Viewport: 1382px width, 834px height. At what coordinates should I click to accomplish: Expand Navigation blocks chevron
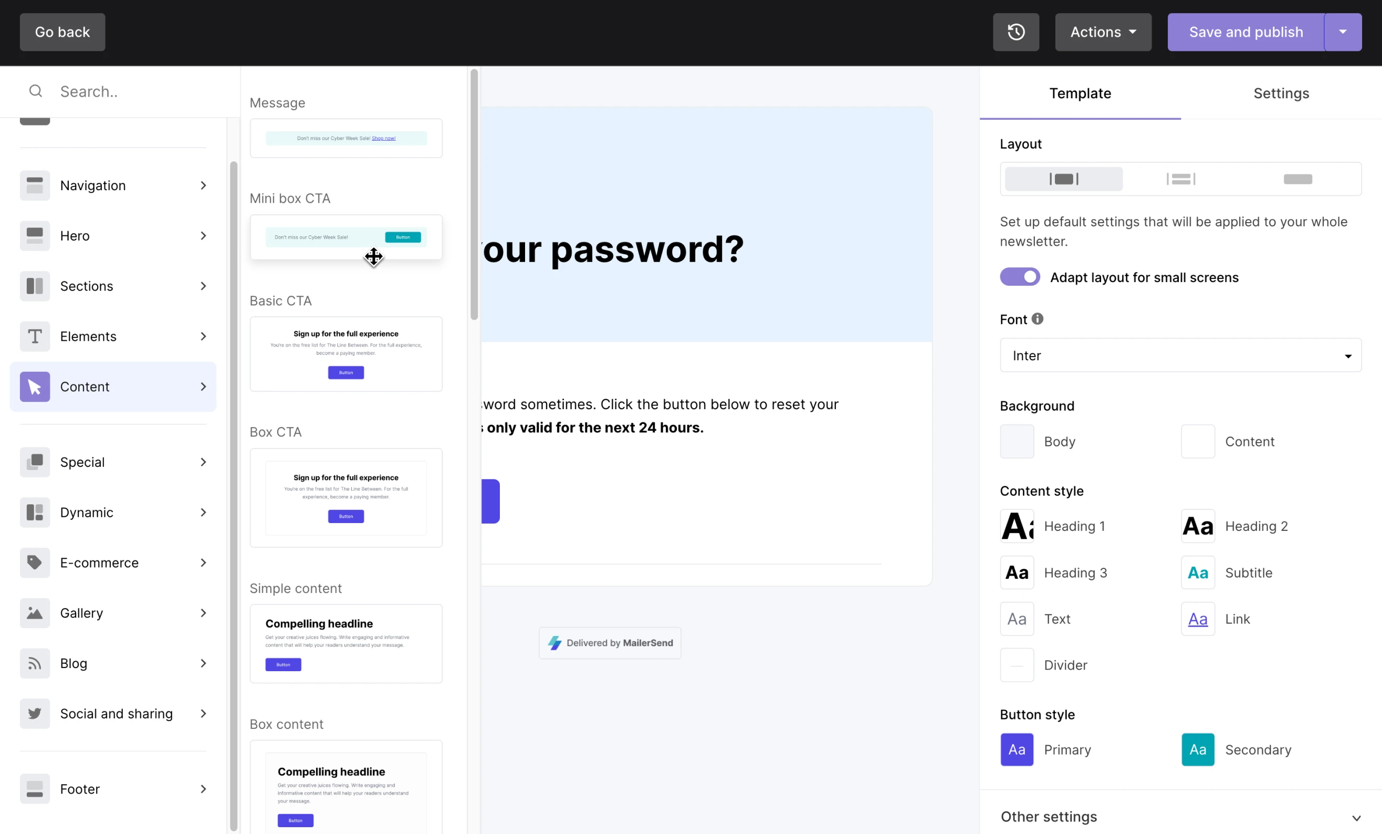(x=203, y=185)
